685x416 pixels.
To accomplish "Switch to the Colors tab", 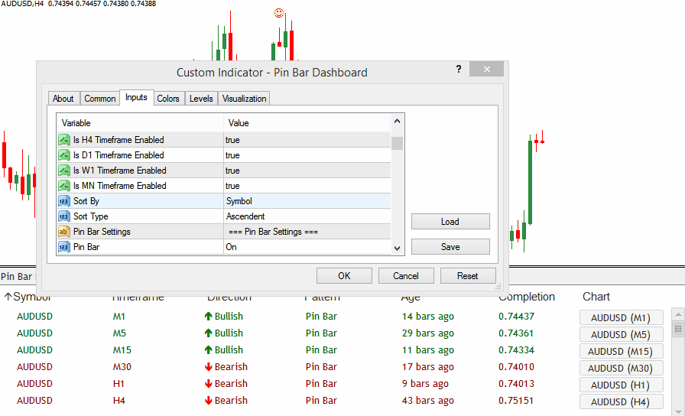I will click(168, 99).
